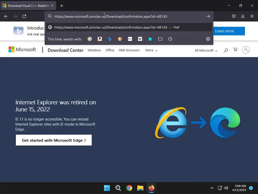Screen dimensions: 258x194
Task: Search open tabs via tabs icon
Action: tap(160, 39)
